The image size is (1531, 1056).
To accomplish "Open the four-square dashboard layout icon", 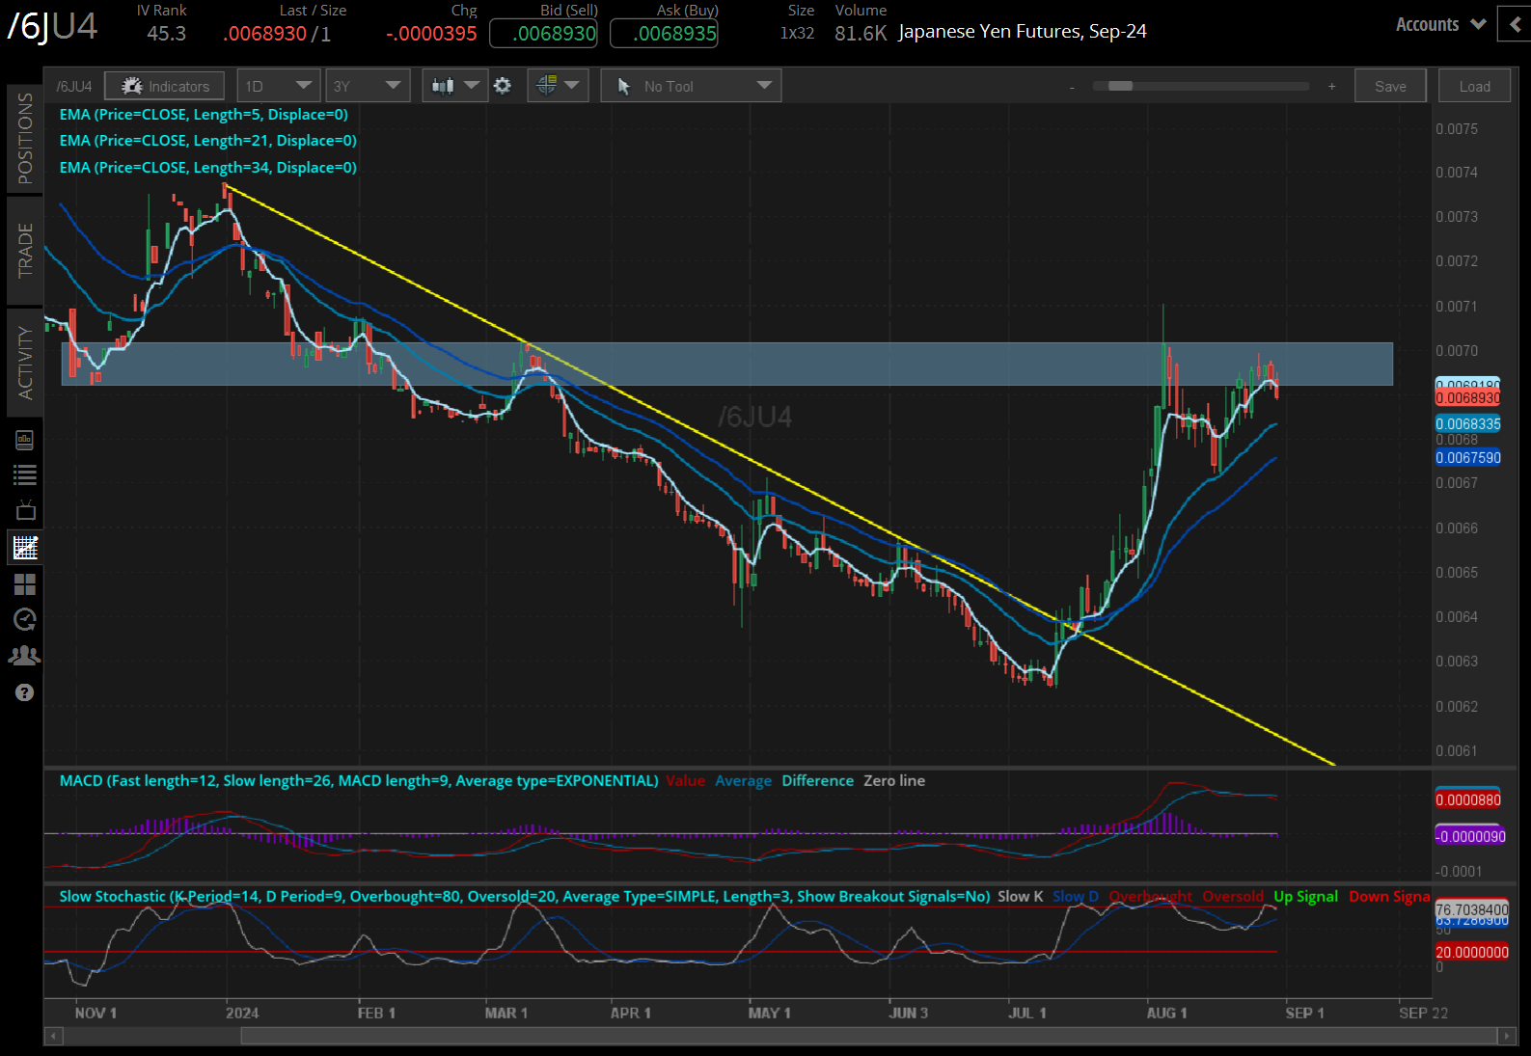I will [25, 584].
